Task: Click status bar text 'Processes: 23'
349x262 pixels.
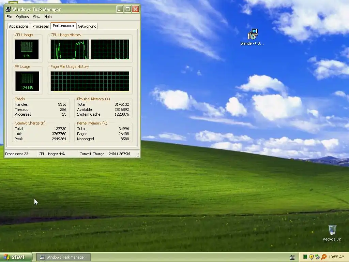Action: (x=17, y=154)
